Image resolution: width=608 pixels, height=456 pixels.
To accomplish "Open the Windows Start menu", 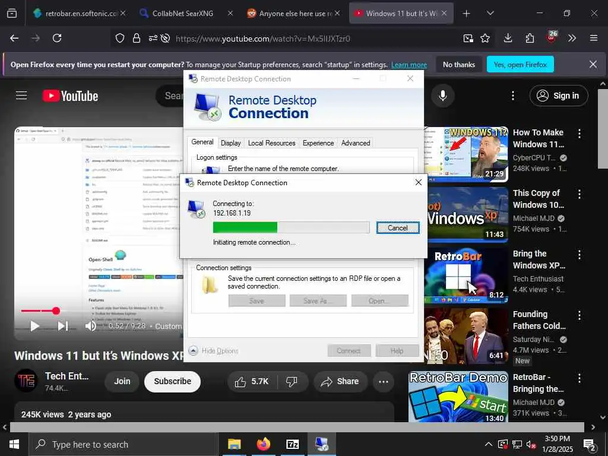I will pyautogui.click(x=14, y=444).
